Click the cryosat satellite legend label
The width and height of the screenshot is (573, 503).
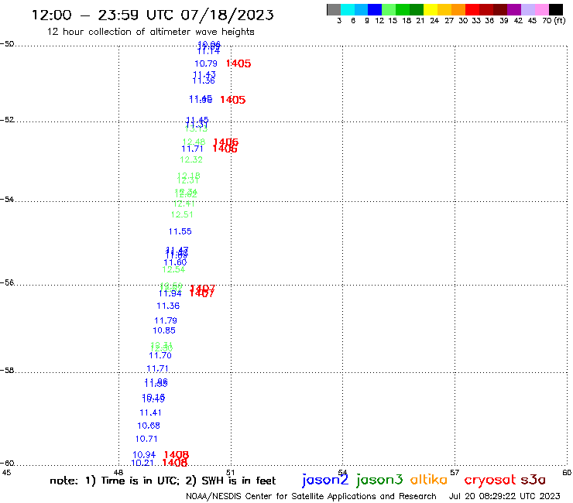(489, 481)
